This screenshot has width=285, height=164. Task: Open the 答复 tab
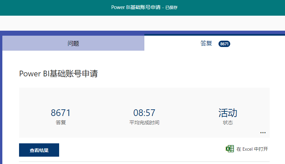click(215, 43)
